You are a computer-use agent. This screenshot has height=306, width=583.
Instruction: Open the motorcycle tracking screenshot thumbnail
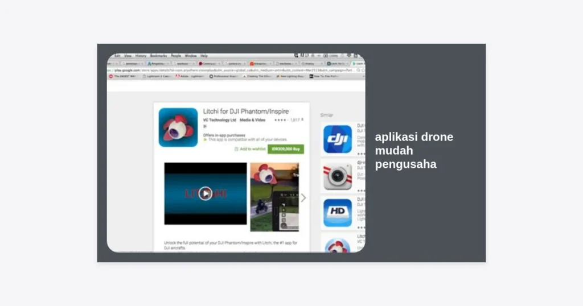pyautogui.click(x=274, y=197)
